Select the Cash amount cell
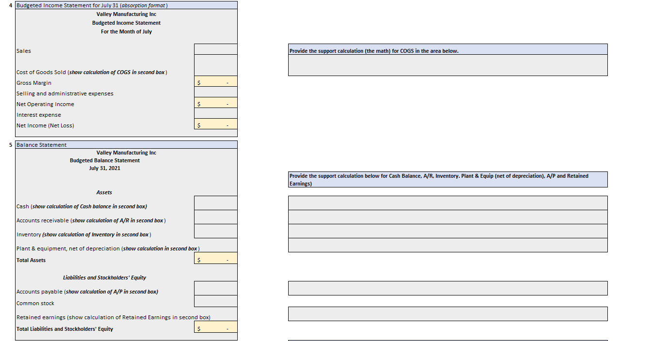 215,202
